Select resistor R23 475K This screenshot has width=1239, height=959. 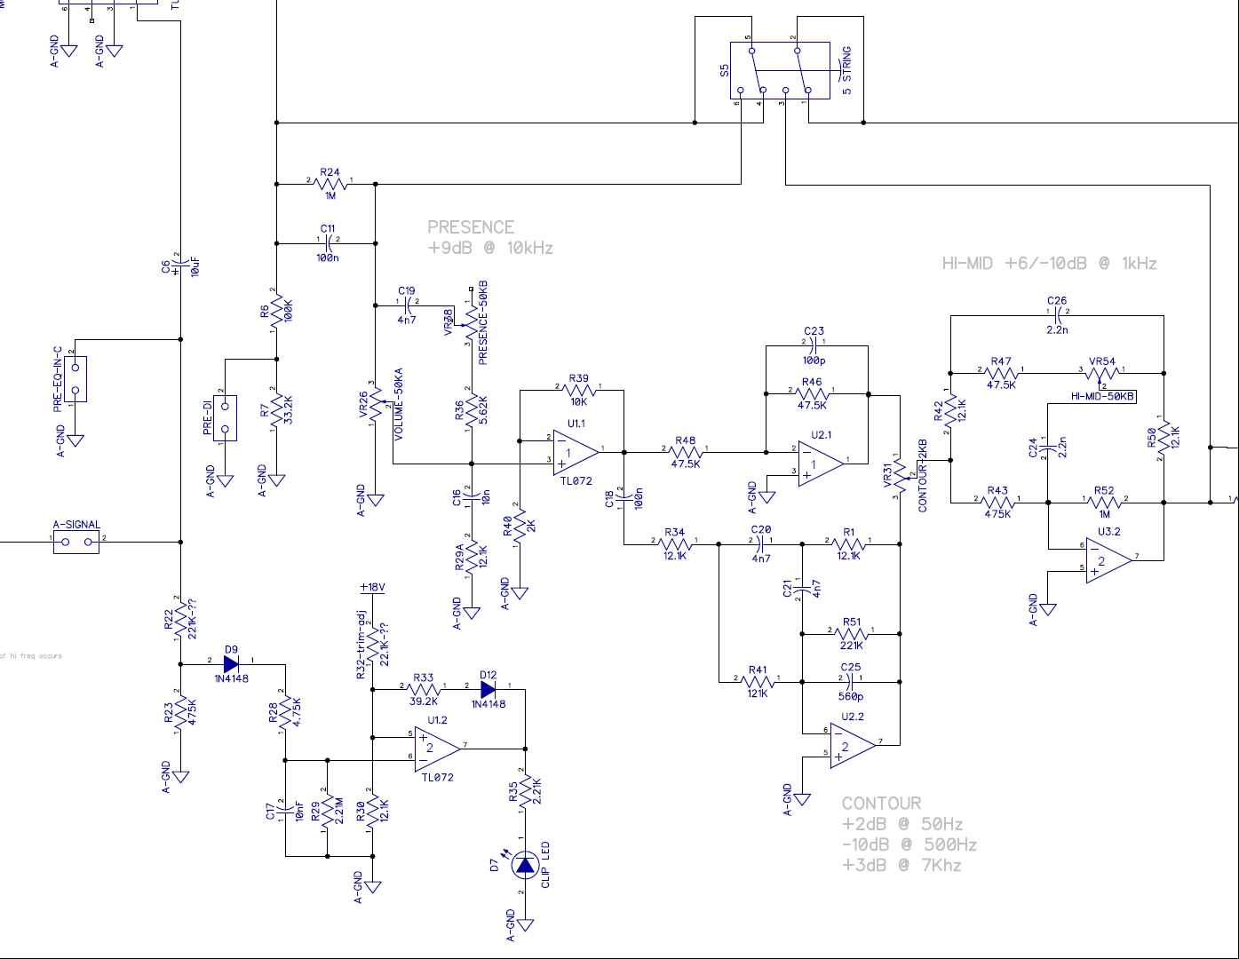click(180, 712)
